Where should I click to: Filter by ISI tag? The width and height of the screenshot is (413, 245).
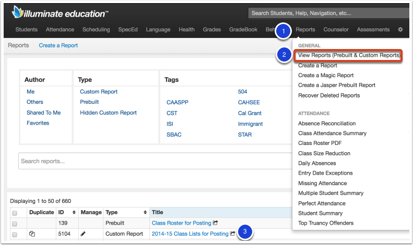pyautogui.click(x=170, y=124)
